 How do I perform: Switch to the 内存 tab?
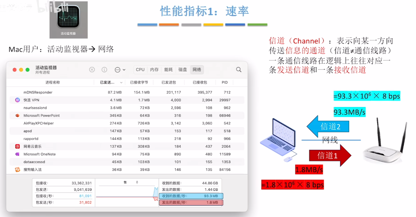[154, 70]
